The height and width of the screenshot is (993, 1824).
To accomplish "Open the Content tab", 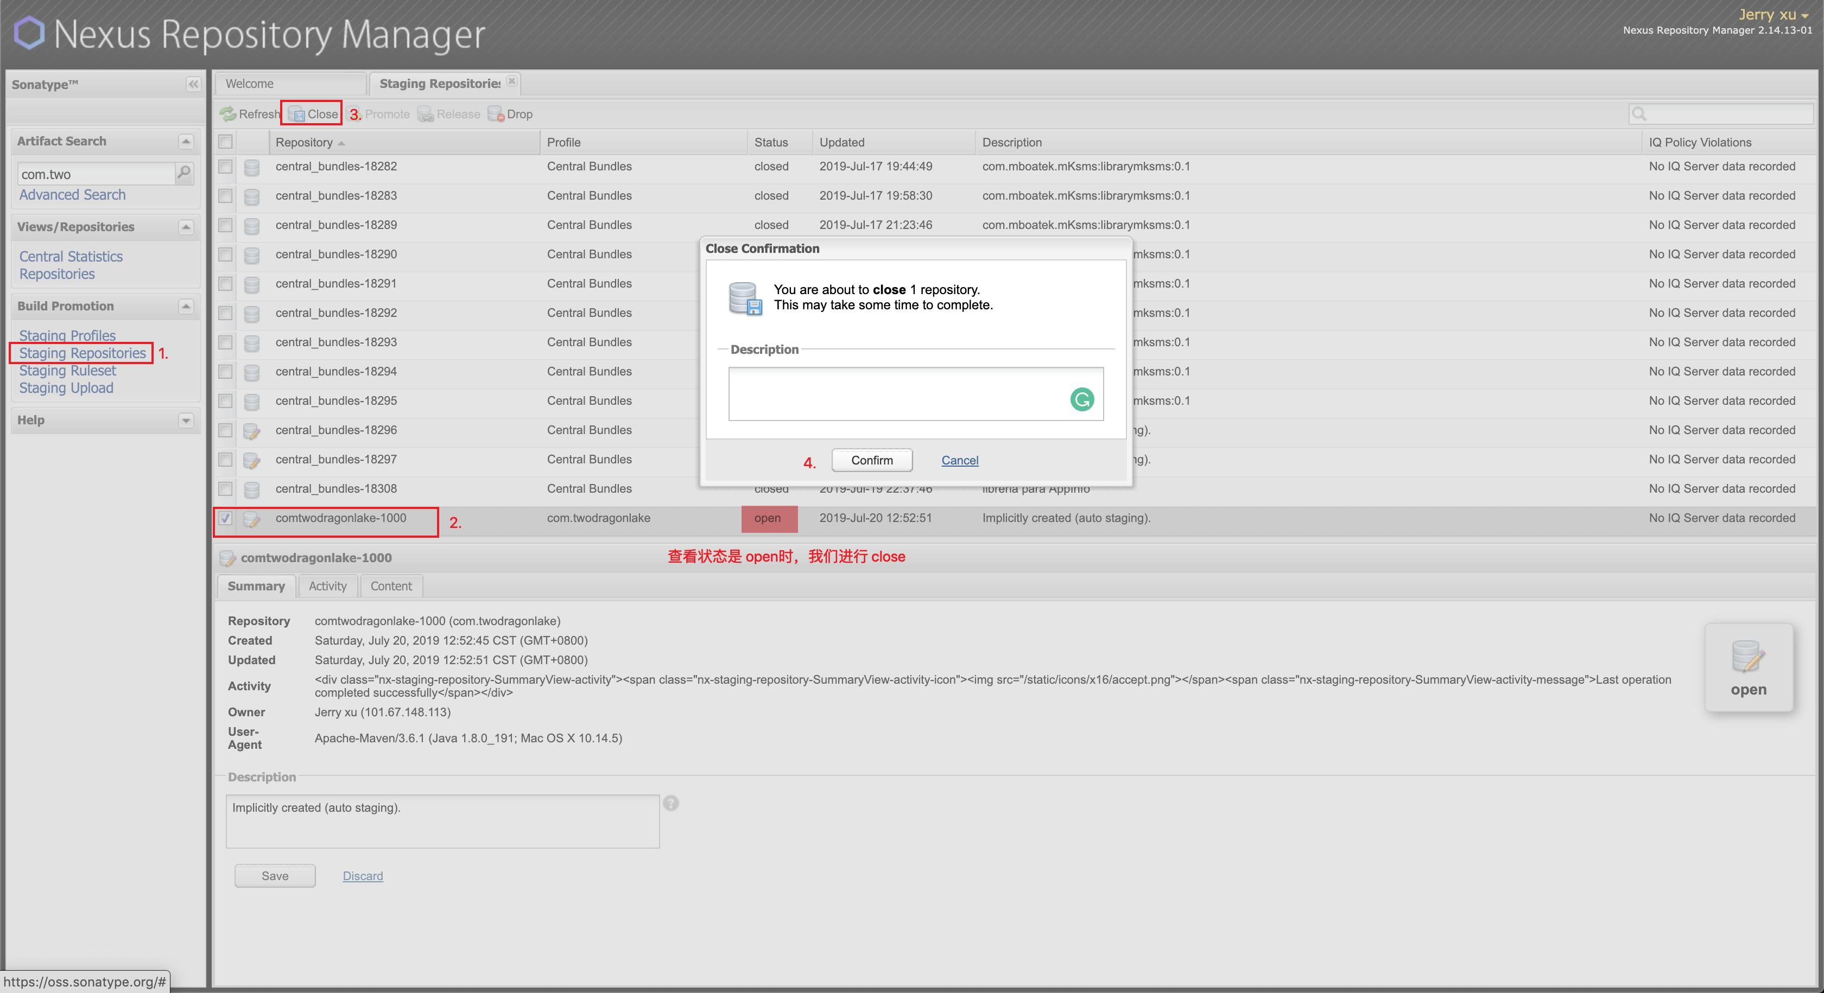I will [x=391, y=586].
